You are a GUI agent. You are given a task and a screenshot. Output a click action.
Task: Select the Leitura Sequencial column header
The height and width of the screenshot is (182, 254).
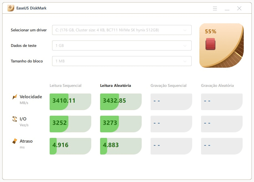65,85
